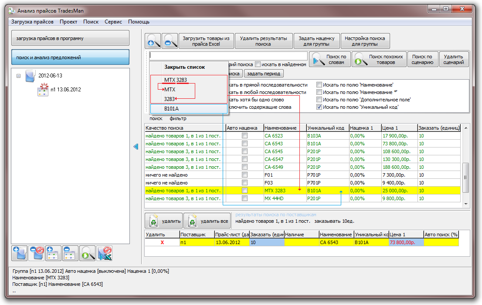Open the Загрузка прайсов menu
Image resolution: width=482 pixels, height=305 pixels.
point(32,22)
